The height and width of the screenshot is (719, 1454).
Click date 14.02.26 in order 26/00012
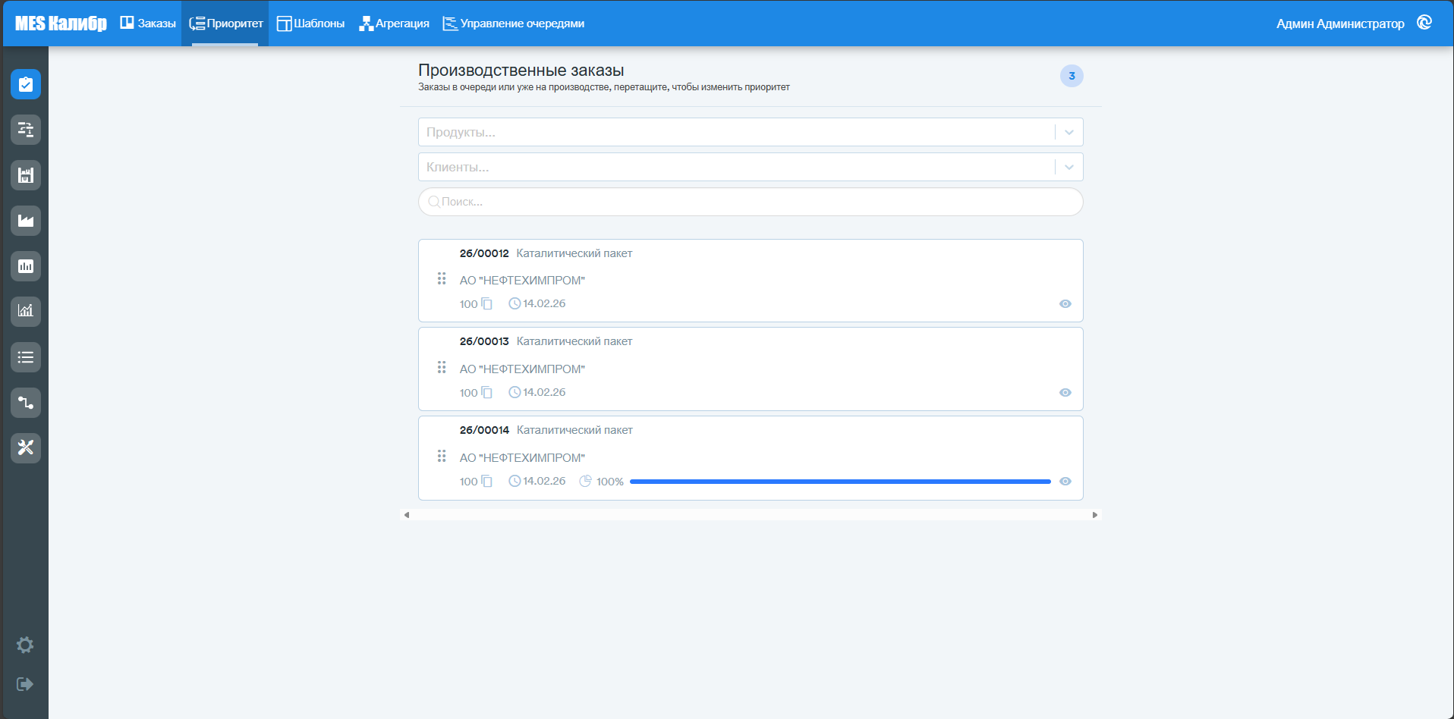pyautogui.click(x=544, y=303)
